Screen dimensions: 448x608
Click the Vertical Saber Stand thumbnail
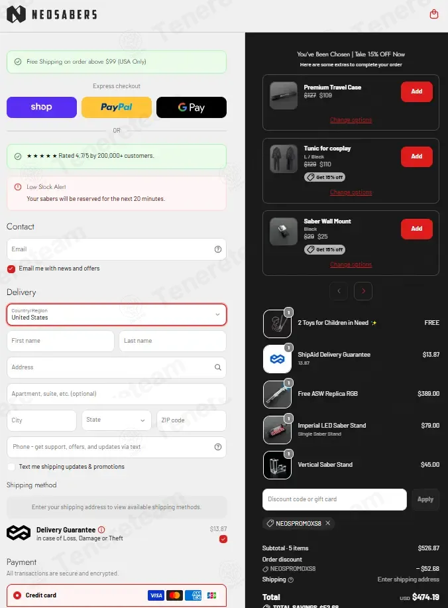coord(277,465)
